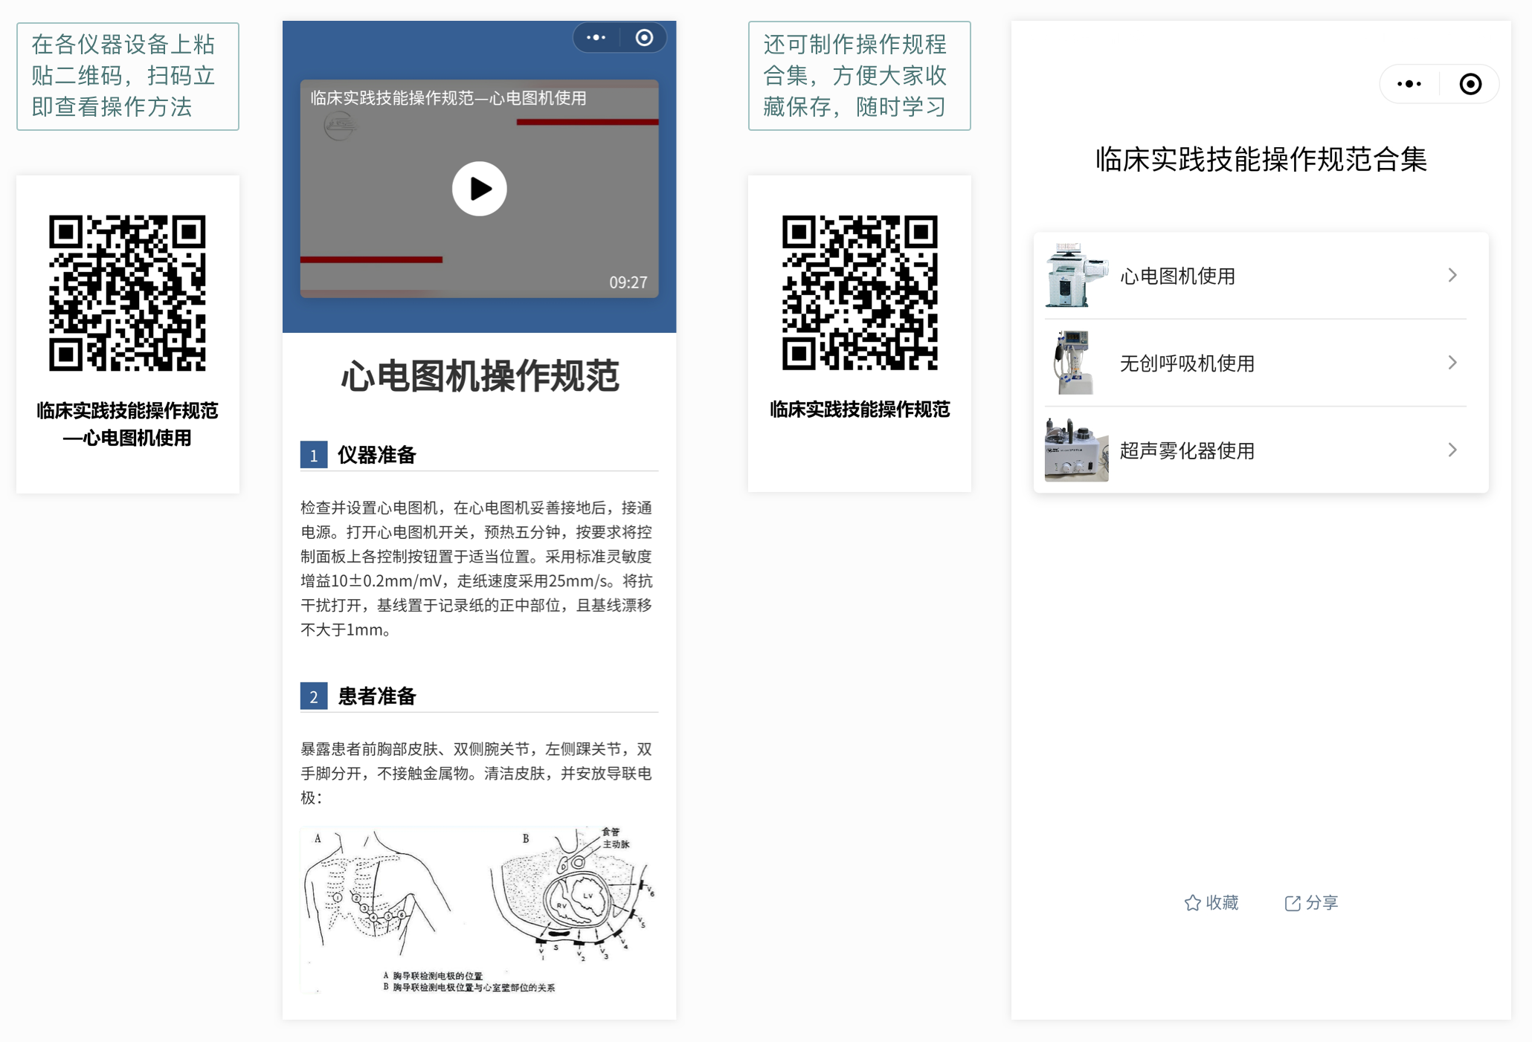The width and height of the screenshot is (1532, 1042).
Task: Tap the 分享 share icon
Action: (x=1293, y=902)
